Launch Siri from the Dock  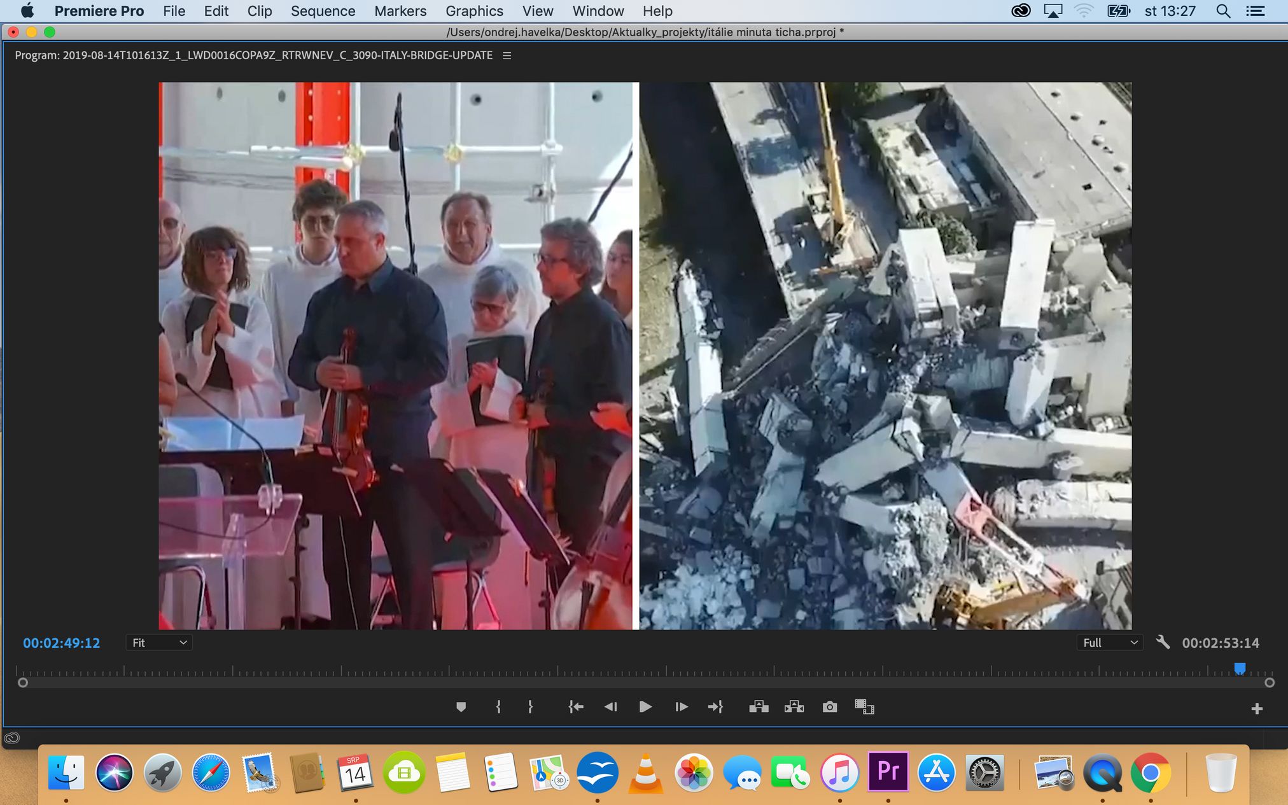coord(115,773)
